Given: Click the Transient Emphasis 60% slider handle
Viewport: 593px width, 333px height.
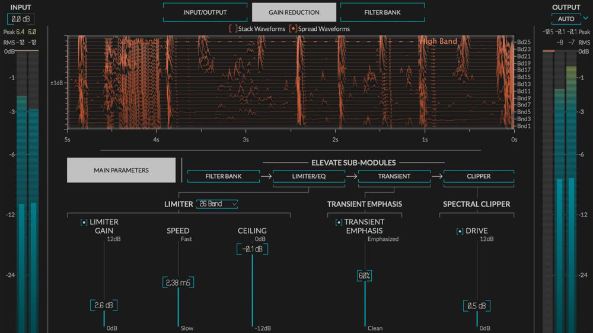Looking at the screenshot, I should [365, 276].
